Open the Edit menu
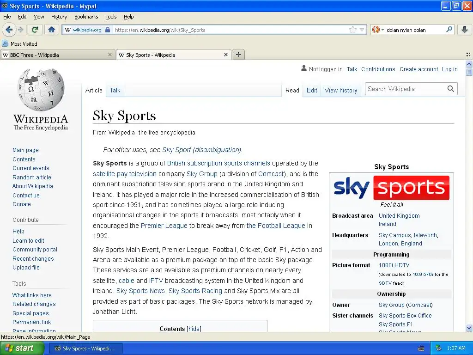This screenshot has height=355, width=473. click(22, 17)
